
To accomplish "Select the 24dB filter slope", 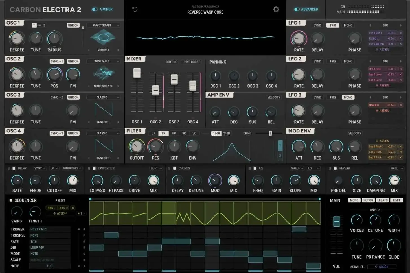I will 227,133.
